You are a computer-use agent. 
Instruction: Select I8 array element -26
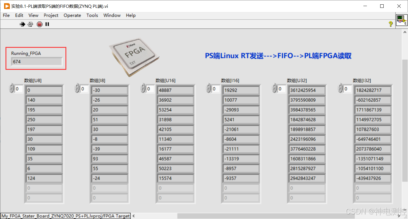[110, 100]
